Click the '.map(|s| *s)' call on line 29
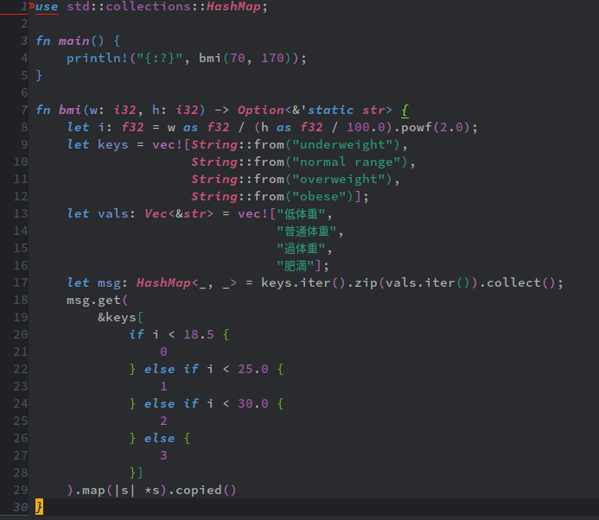Image resolution: width=599 pixels, height=520 pixels. [120, 491]
